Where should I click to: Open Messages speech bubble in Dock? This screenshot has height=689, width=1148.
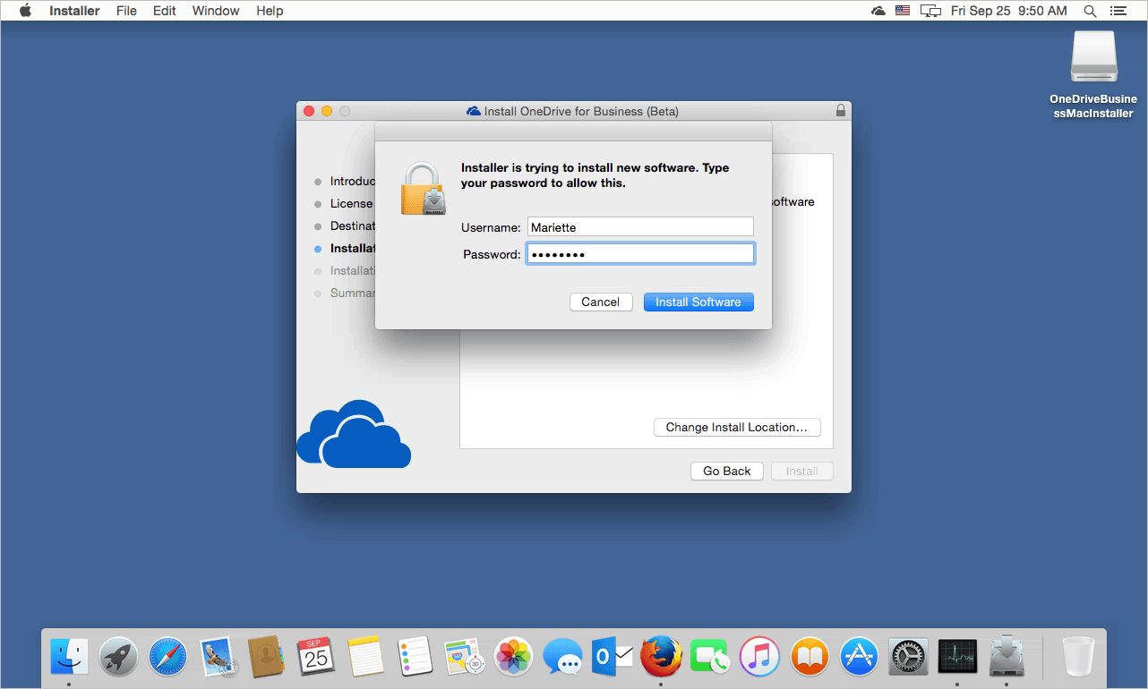pyautogui.click(x=563, y=658)
